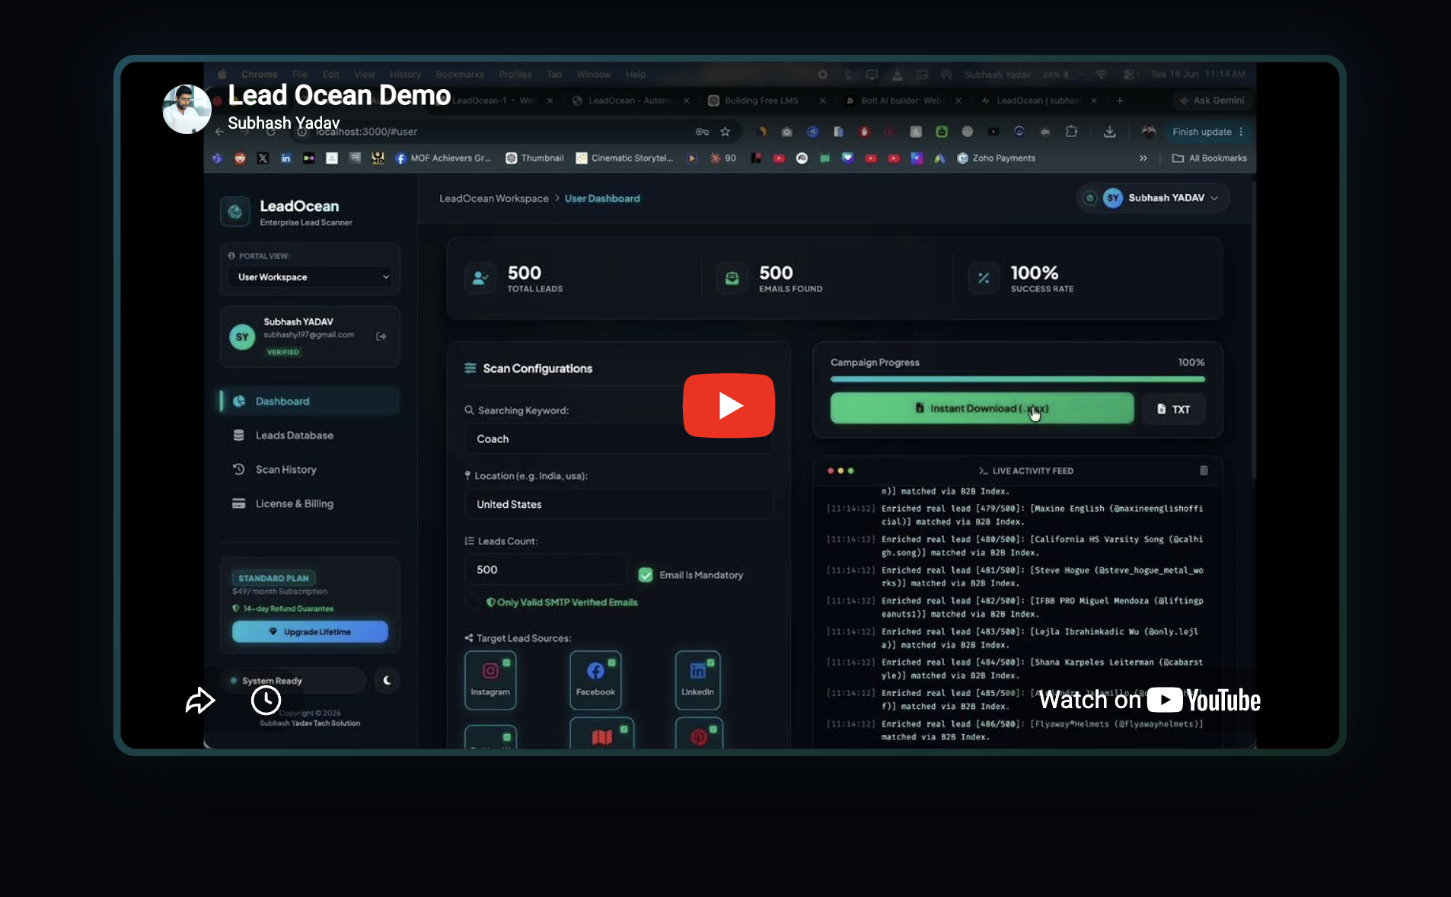Toggle the Instagram lead source
1451x897 pixels.
(490, 680)
